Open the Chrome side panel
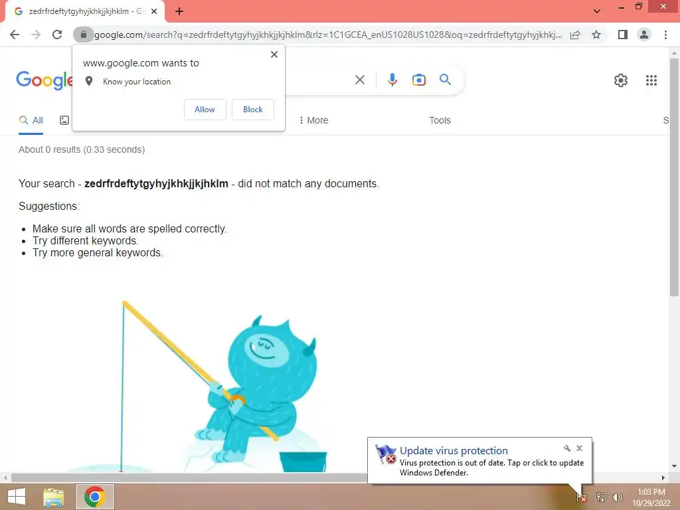 pos(623,35)
